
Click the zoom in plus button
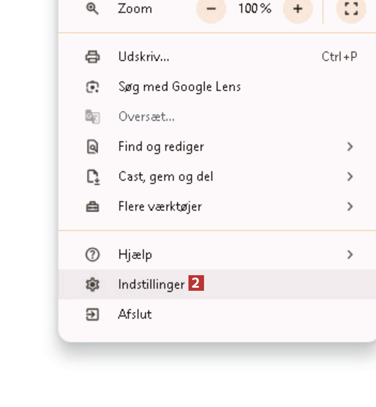[x=298, y=8]
